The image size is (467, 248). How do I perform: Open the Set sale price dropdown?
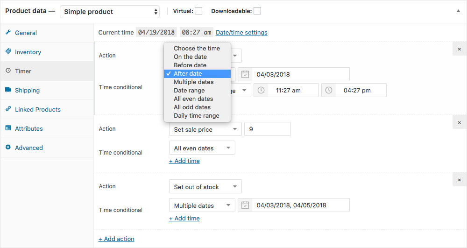click(205, 129)
